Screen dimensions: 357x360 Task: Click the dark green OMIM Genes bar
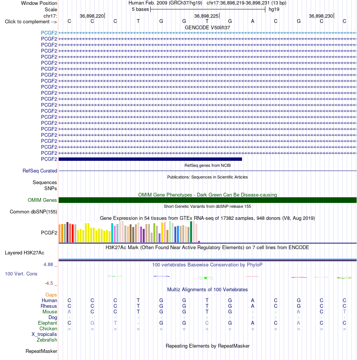(207, 200)
